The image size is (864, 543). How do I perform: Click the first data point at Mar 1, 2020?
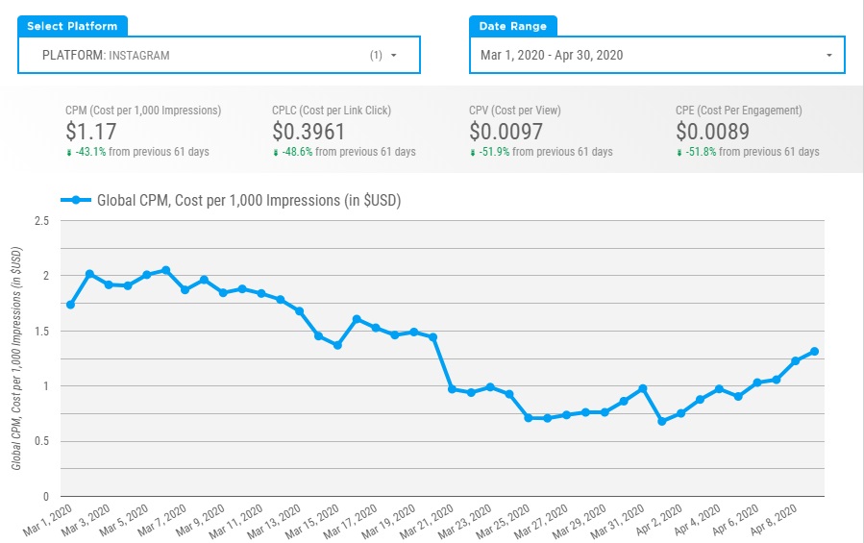pyautogui.click(x=70, y=305)
